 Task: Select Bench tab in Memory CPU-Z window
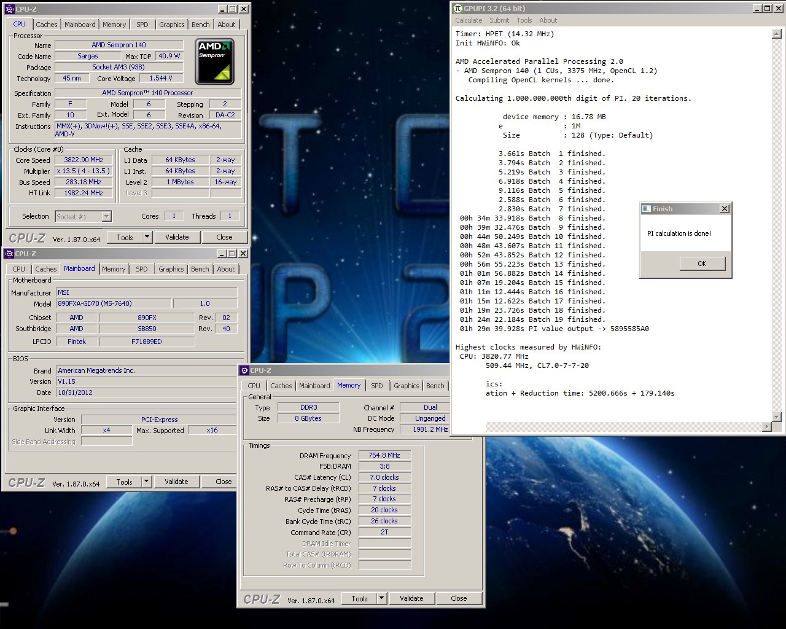pos(435,386)
